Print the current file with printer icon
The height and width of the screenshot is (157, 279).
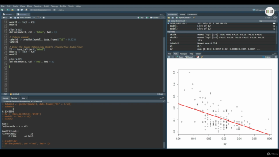pyautogui.click(x=26, y=10)
